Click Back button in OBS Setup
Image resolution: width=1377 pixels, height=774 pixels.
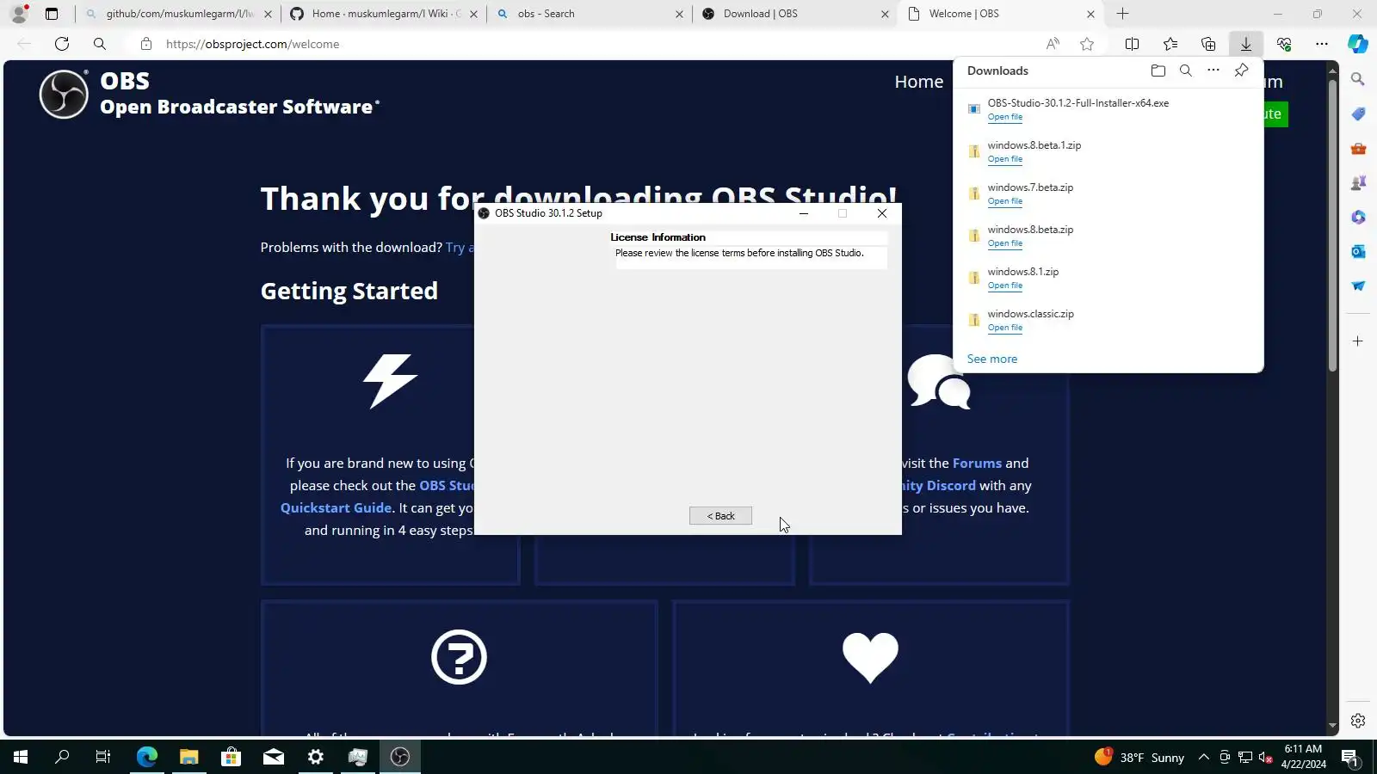[720, 516]
